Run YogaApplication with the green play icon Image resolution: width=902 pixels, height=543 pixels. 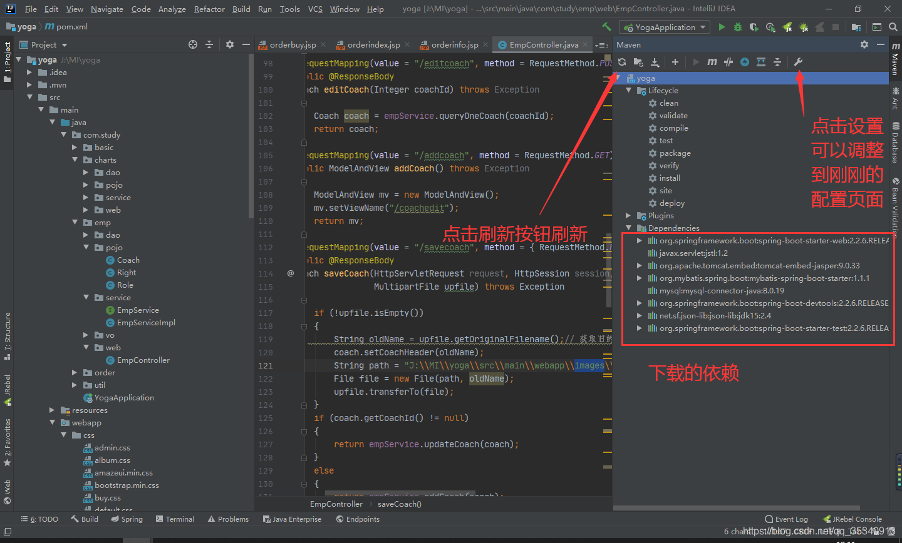coord(722,27)
